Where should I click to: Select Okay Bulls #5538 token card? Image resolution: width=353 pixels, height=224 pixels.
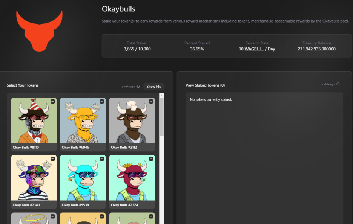[83, 182]
